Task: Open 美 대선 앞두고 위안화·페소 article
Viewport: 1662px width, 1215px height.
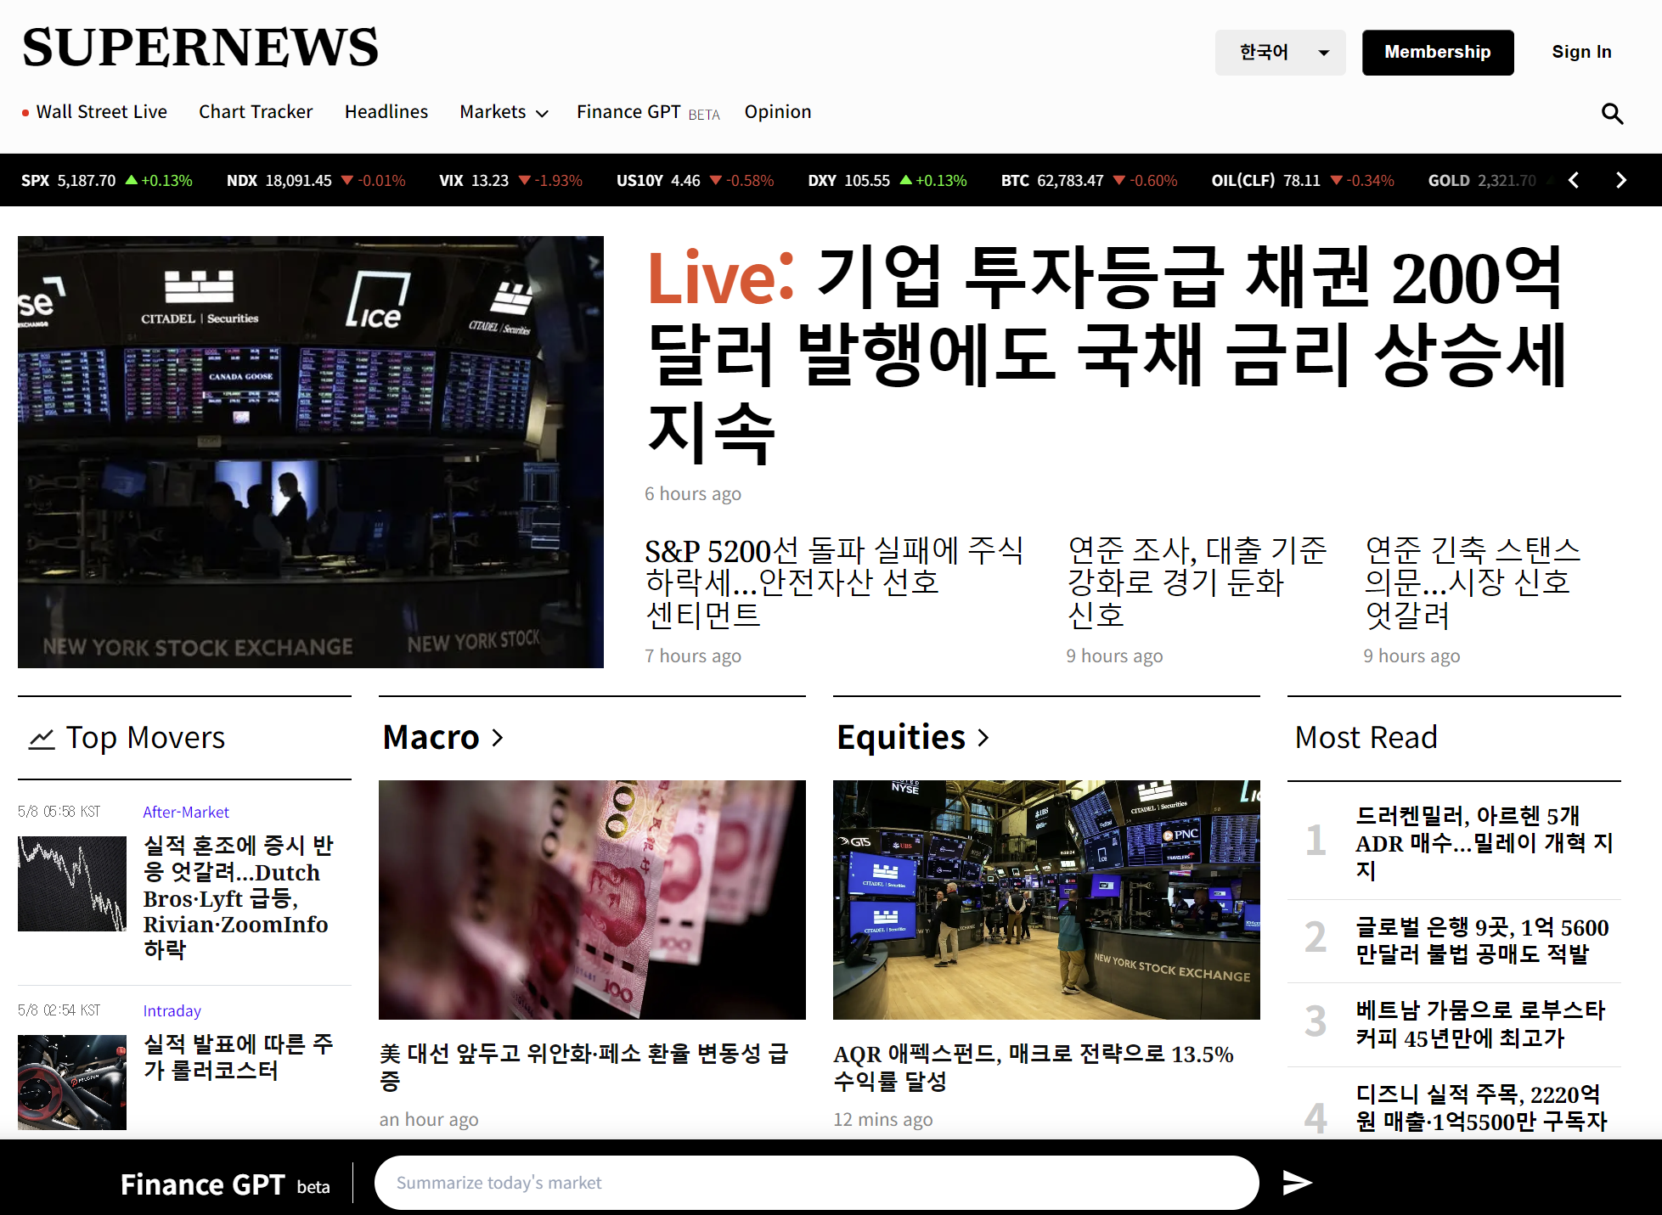Action: 584,1066
